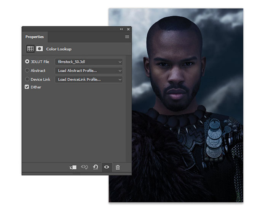
Task: Uncheck the Dither checkbox
Action: [x=27, y=87]
